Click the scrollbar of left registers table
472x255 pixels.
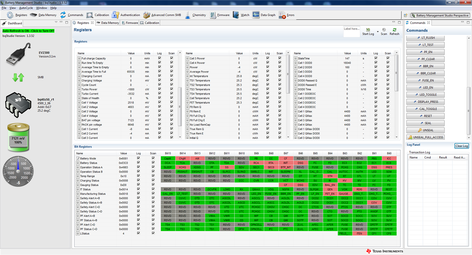pos(180,106)
